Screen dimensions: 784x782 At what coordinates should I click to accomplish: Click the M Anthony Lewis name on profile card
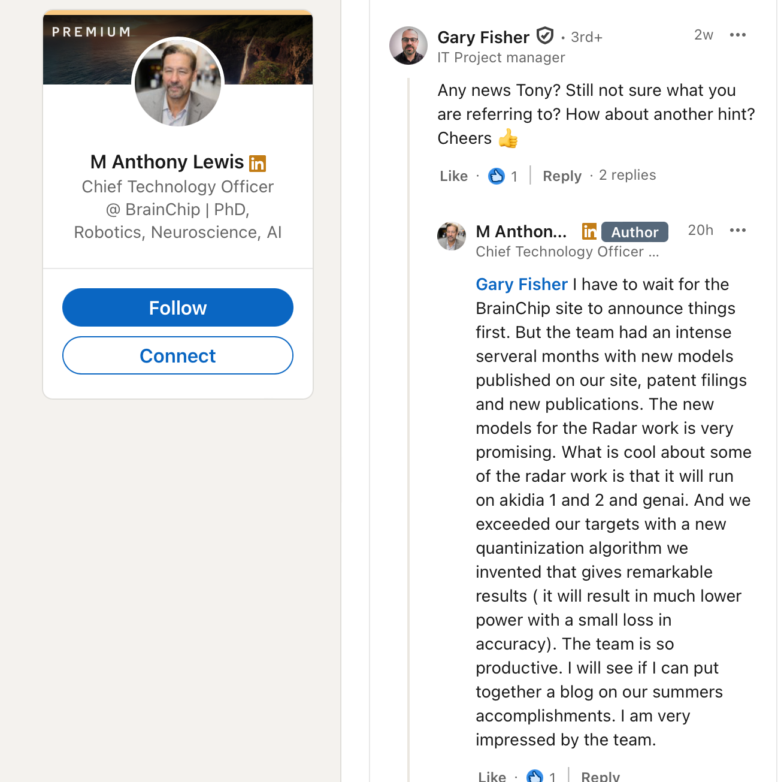click(x=167, y=162)
